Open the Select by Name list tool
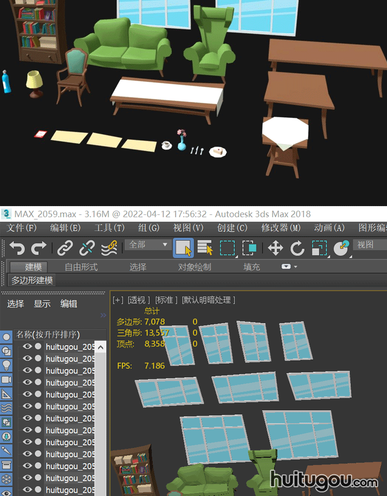 point(205,247)
